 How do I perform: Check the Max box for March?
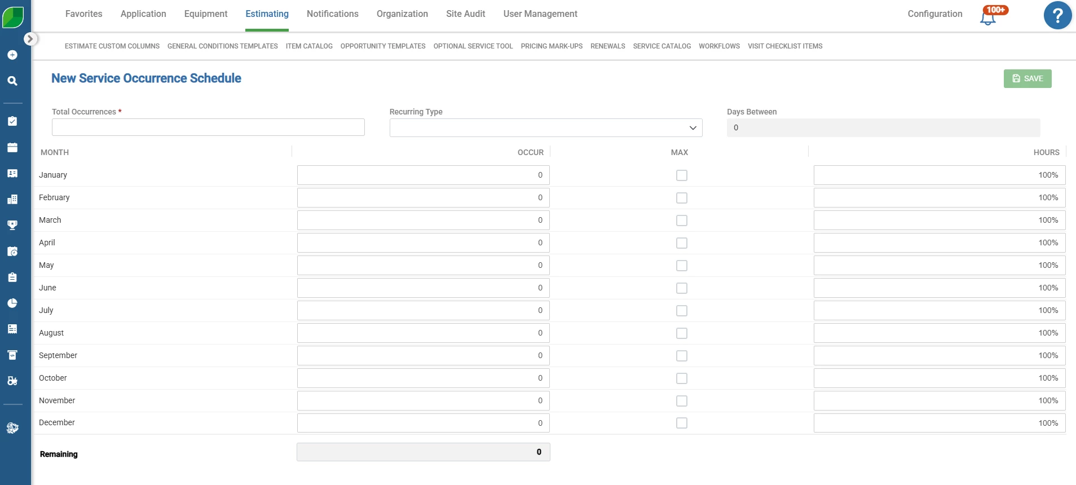(682, 221)
